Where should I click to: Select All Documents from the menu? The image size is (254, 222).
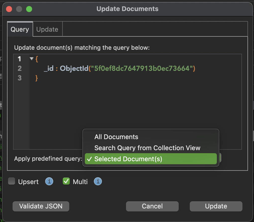coord(116,137)
